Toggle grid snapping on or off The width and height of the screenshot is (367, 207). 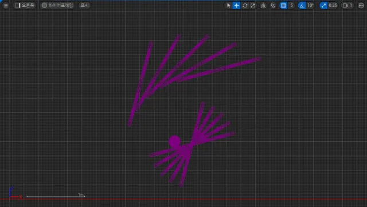(x=283, y=5)
